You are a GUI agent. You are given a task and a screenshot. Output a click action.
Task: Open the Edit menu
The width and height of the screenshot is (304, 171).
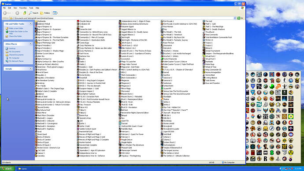[10, 8]
